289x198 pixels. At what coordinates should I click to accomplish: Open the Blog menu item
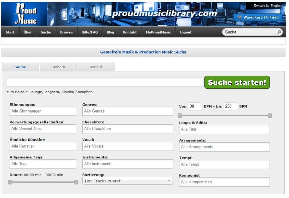coord(110,32)
